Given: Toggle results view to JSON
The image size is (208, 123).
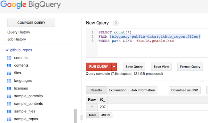Looking at the screenshot, I should point(106,115).
